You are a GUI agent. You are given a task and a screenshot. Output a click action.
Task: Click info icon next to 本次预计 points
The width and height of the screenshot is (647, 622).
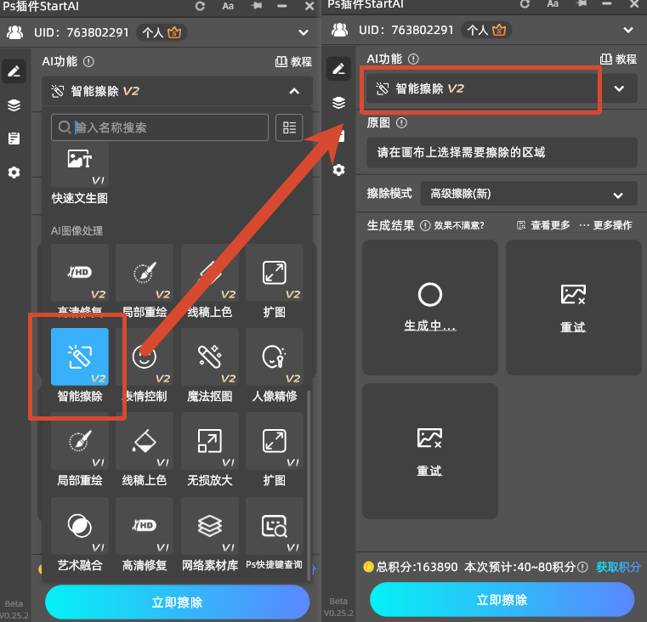pos(582,567)
